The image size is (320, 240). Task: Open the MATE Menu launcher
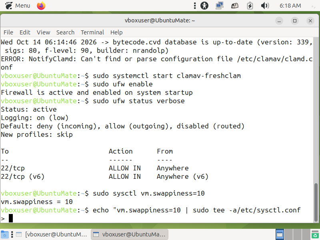coord(17,6)
